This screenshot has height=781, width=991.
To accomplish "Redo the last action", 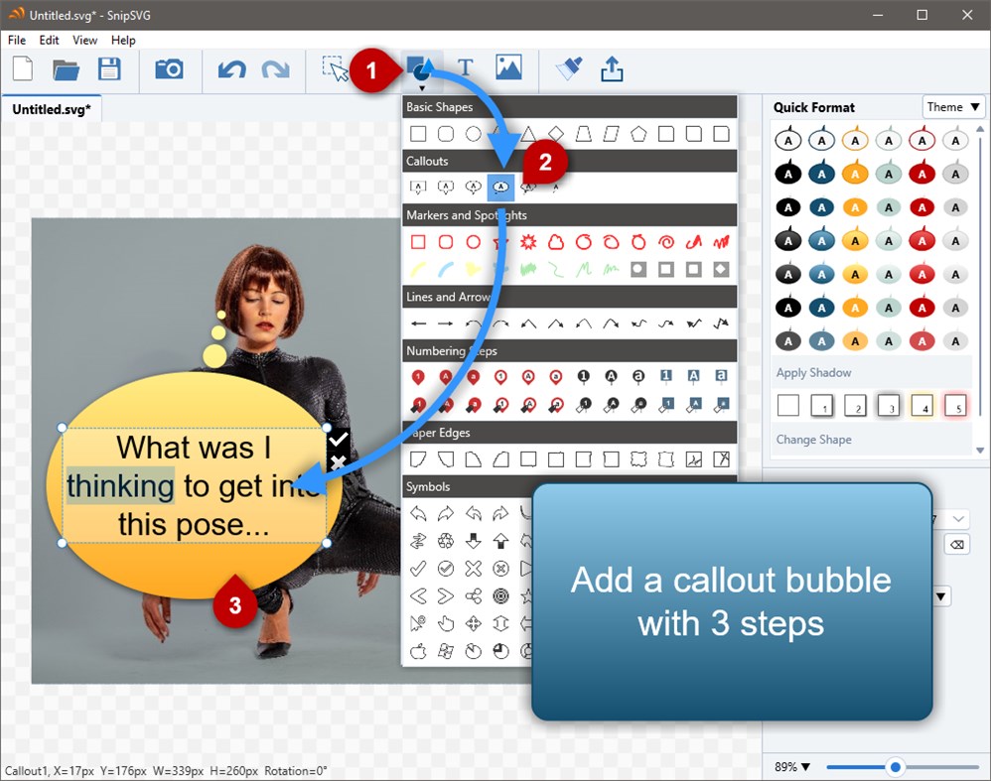I will [275, 69].
